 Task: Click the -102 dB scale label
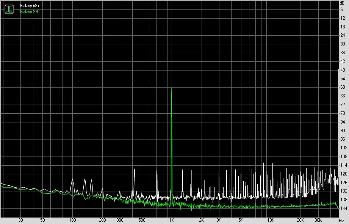tap(343, 148)
